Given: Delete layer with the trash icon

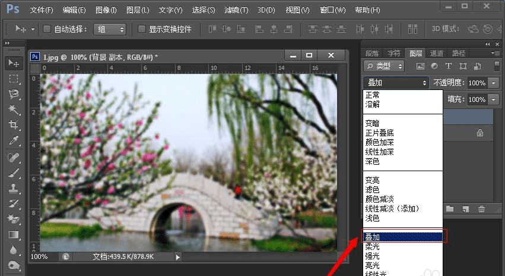Looking at the screenshot, I should click(x=481, y=209).
